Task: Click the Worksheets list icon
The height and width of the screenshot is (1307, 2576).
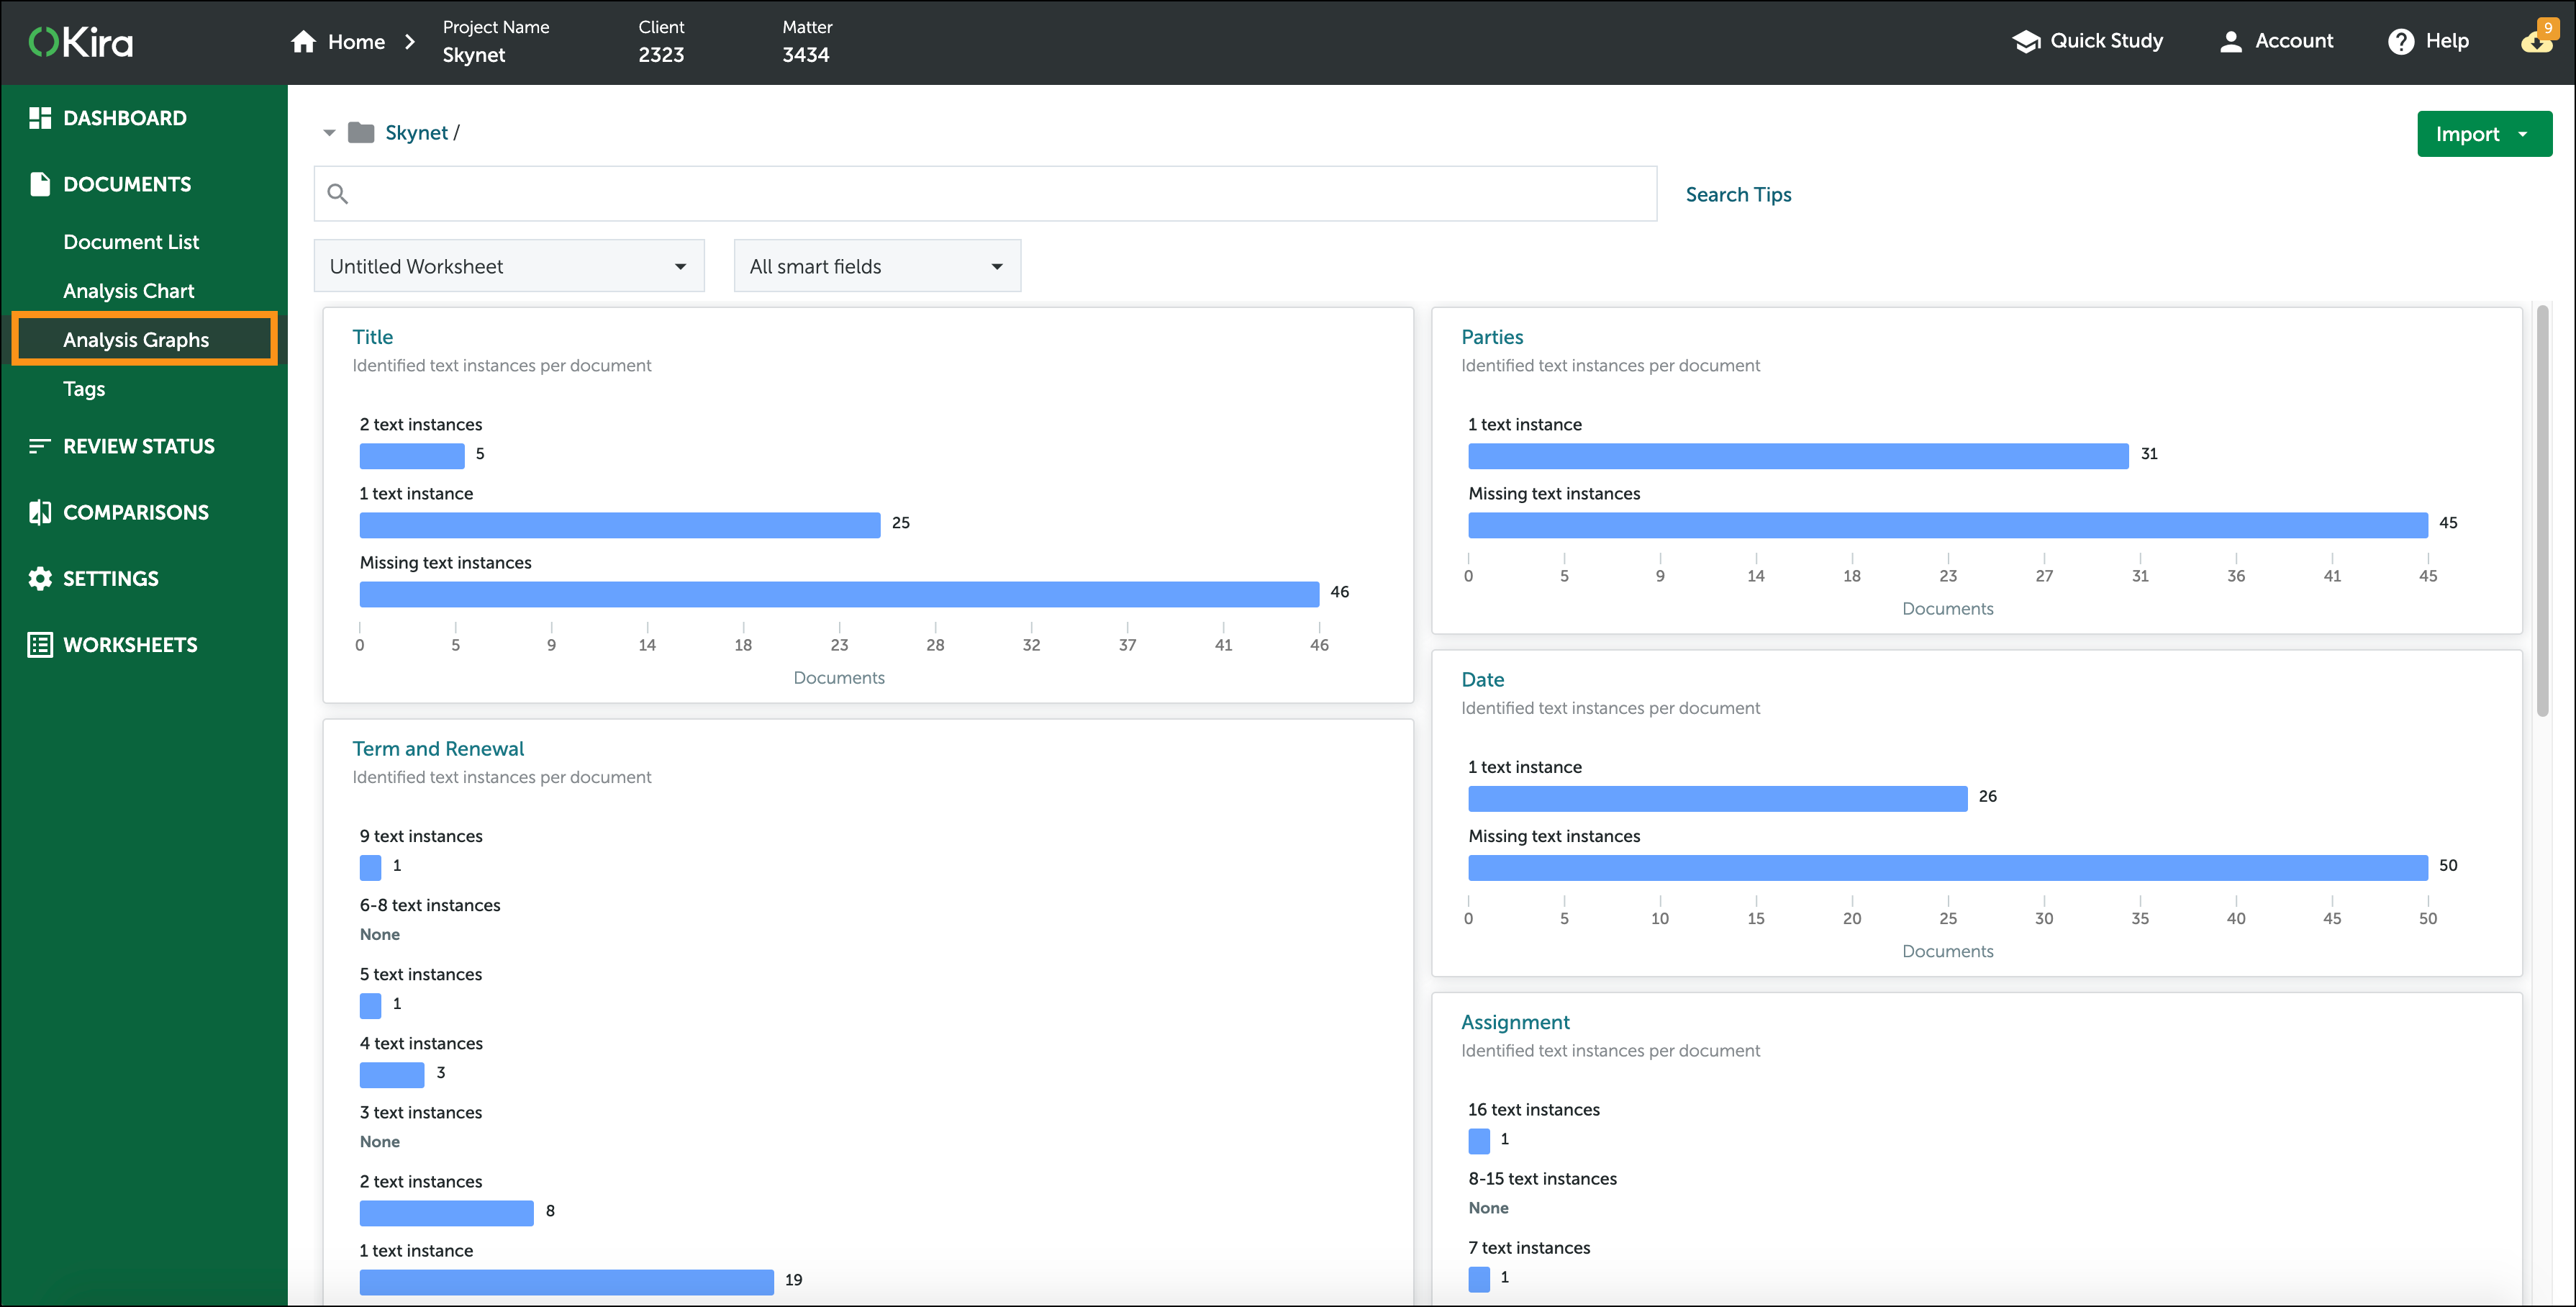Action: pyautogui.click(x=40, y=645)
